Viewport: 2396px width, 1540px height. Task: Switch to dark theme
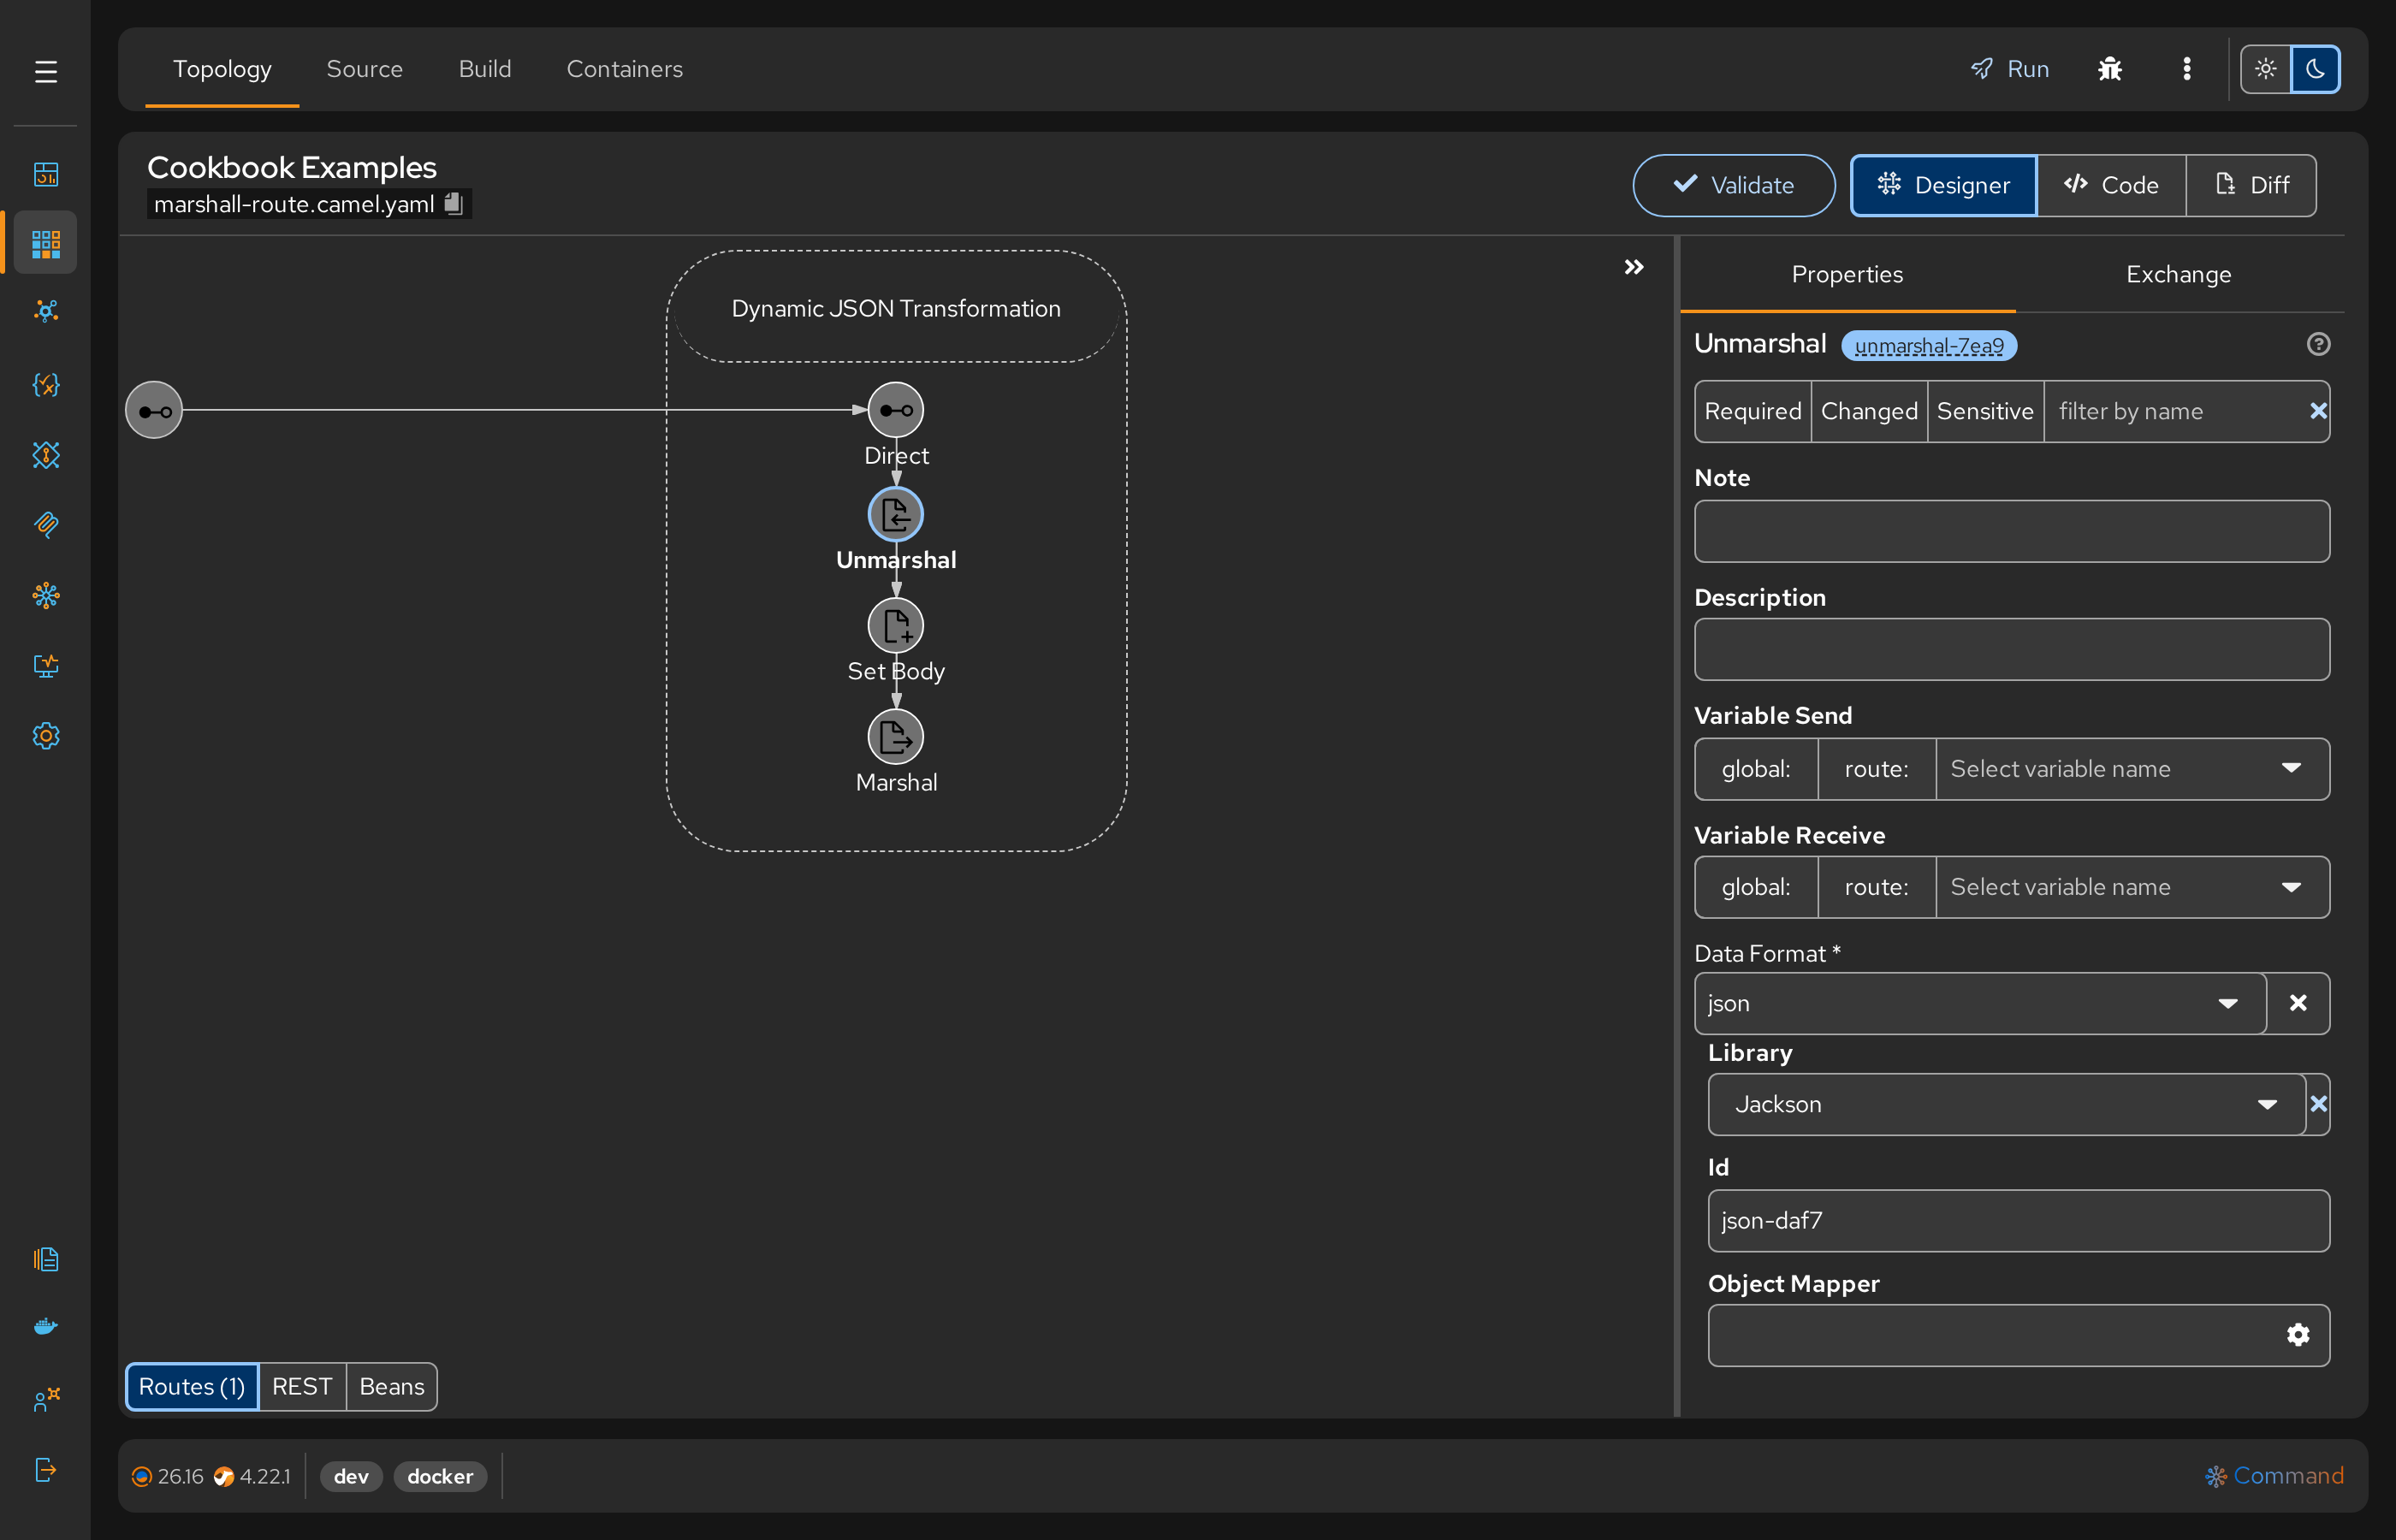pos(2315,69)
